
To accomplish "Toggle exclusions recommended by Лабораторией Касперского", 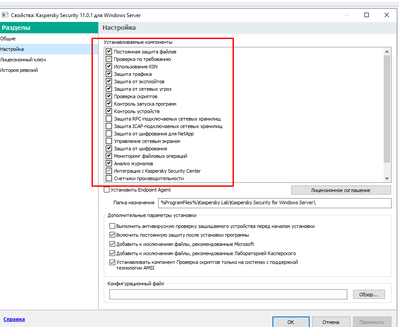I will [x=112, y=253].
